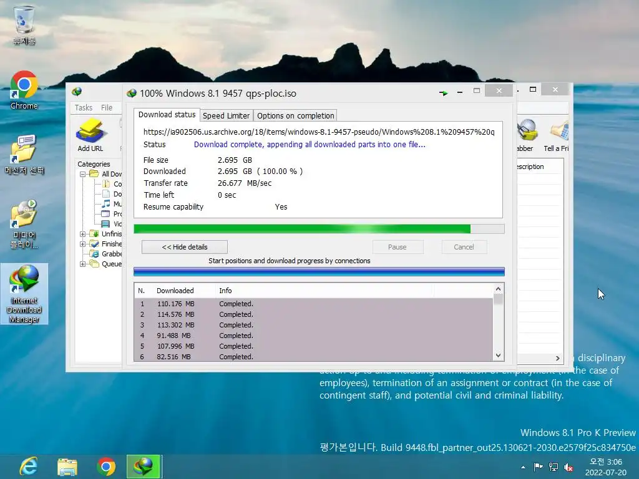Image resolution: width=639 pixels, height=479 pixels.
Task: Select the Music category item
Action: pyautogui.click(x=112, y=204)
